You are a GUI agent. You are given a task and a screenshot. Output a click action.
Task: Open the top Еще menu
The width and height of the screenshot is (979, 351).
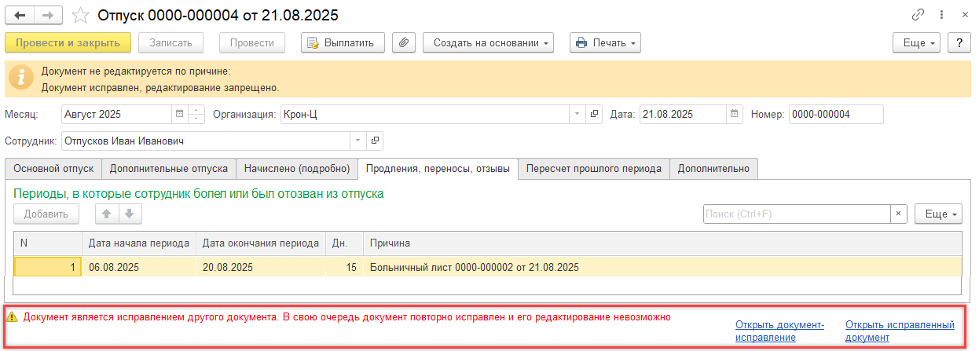pos(917,42)
